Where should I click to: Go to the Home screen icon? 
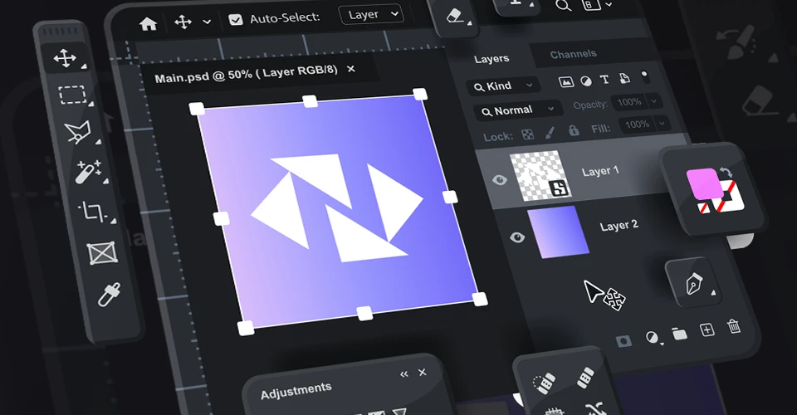(x=148, y=23)
